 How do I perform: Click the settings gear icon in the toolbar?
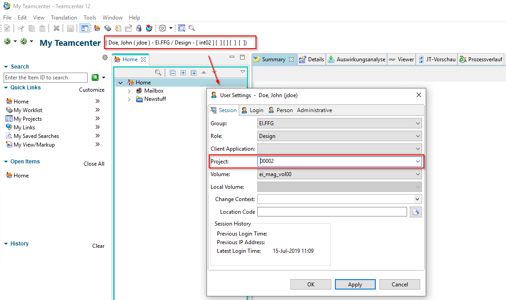click(x=162, y=28)
